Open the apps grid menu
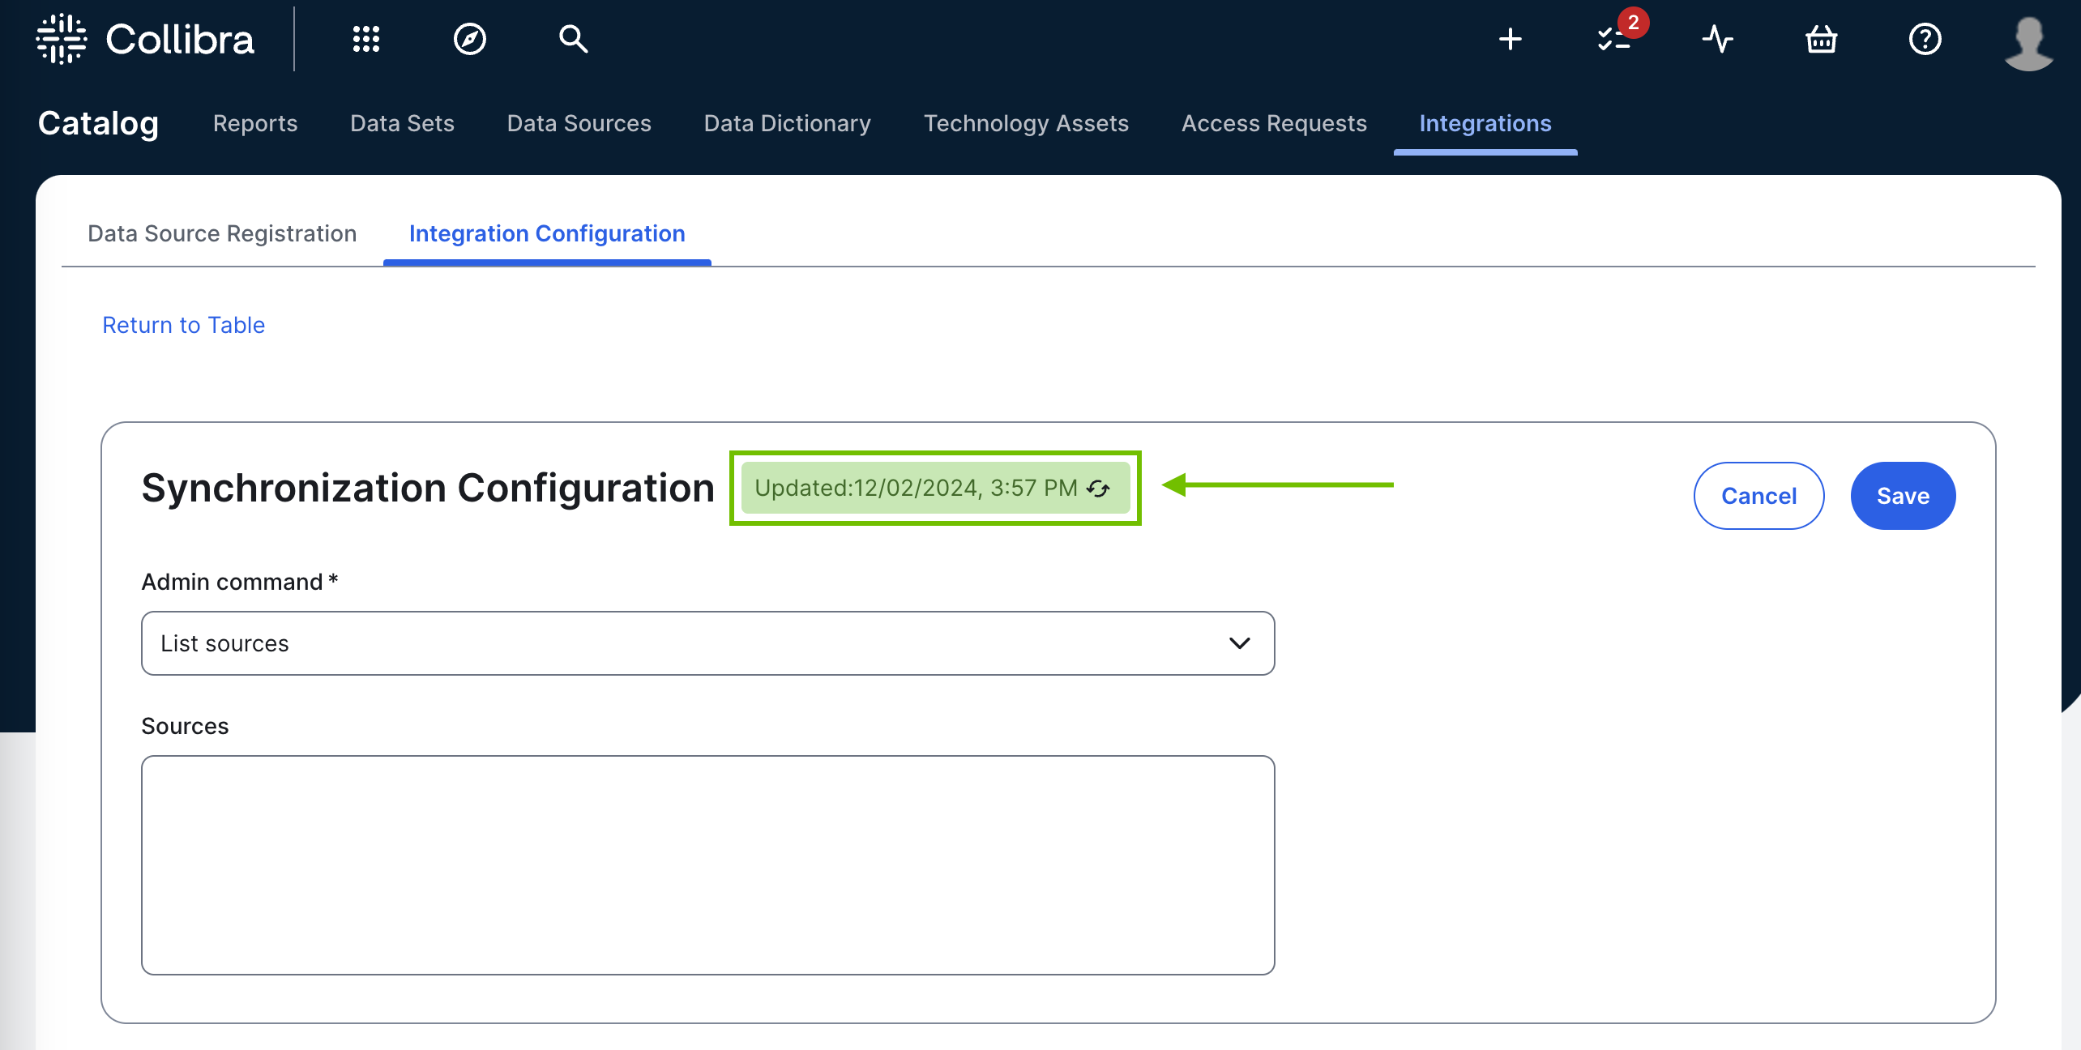Screen dimensions: 2081x1050 pos(365,39)
